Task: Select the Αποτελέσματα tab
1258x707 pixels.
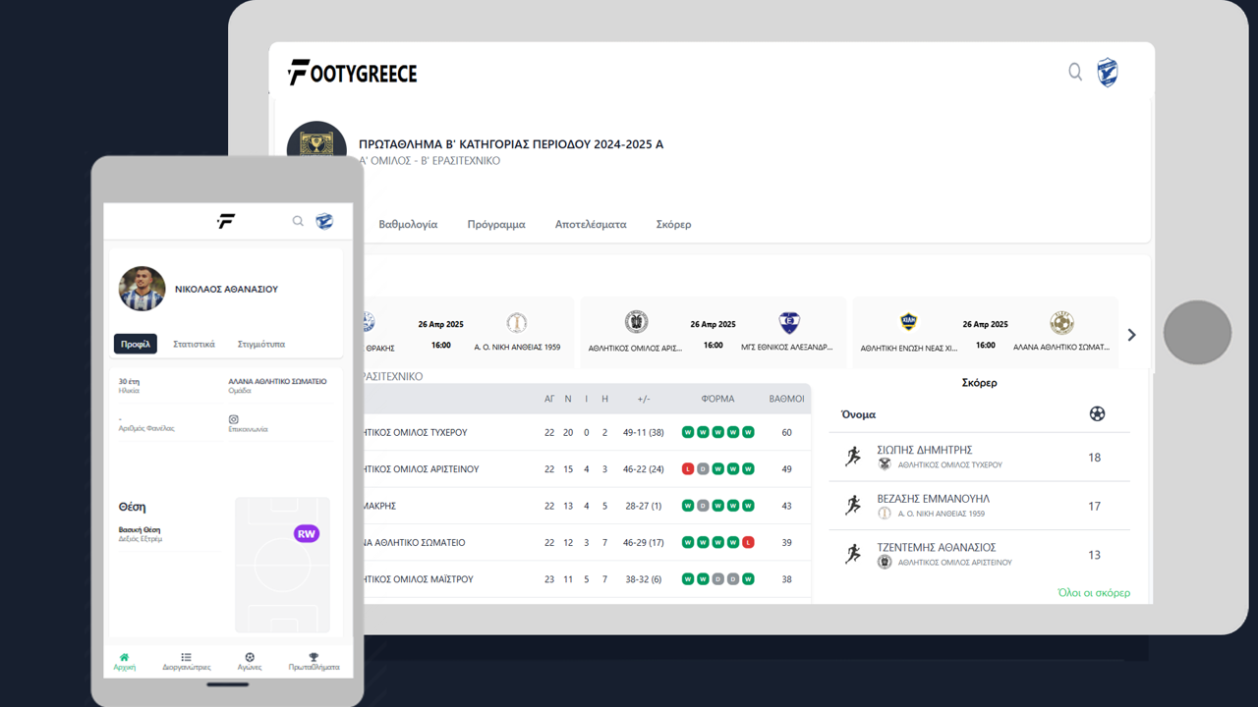Action: [x=591, y=224]
